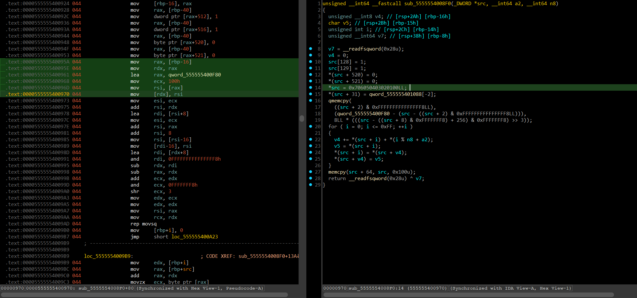Click 'sub_5555554008F0:14 (555555400970)' pseudocode status

coord(398,288)
